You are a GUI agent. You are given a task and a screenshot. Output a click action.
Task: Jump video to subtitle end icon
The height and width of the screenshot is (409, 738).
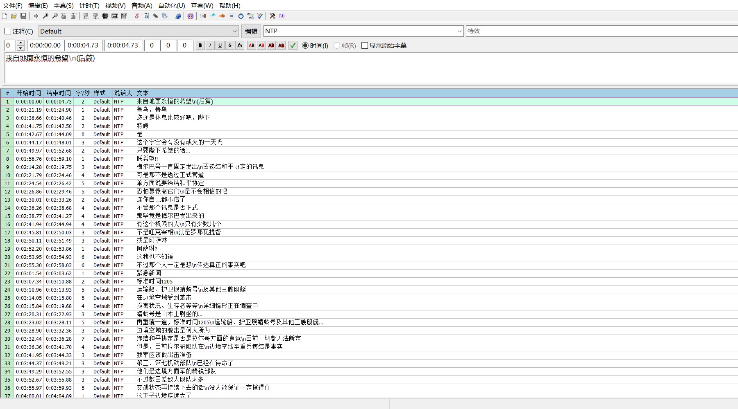[73, 16]
